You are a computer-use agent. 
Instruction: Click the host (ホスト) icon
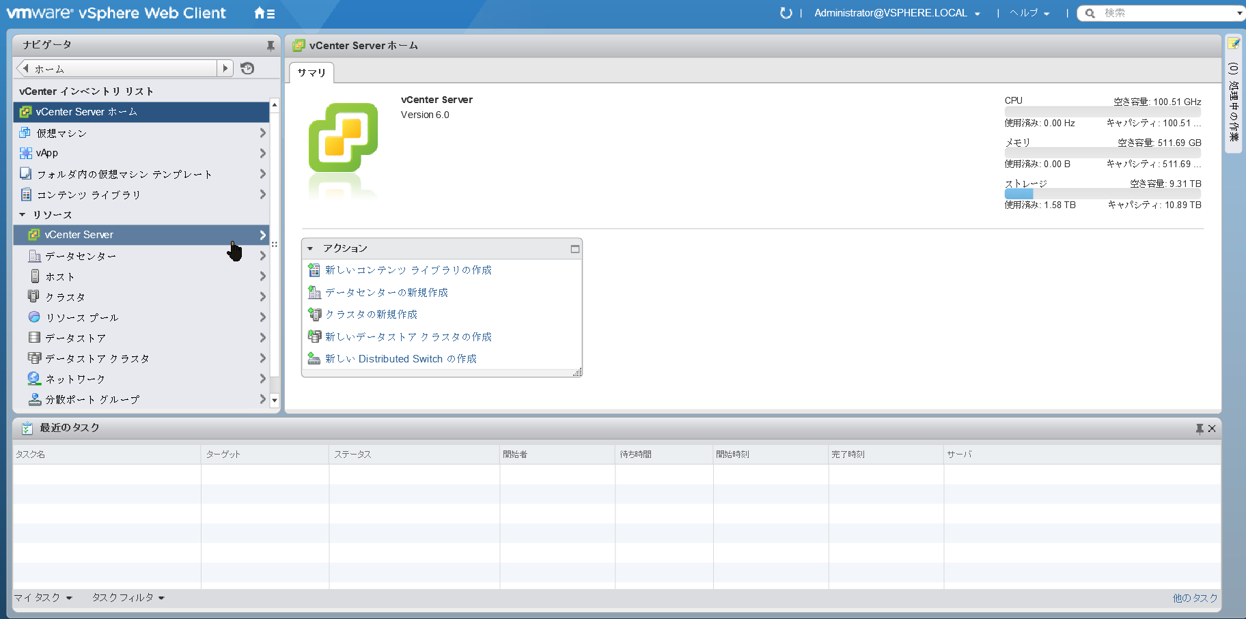(x=35, y=276)
